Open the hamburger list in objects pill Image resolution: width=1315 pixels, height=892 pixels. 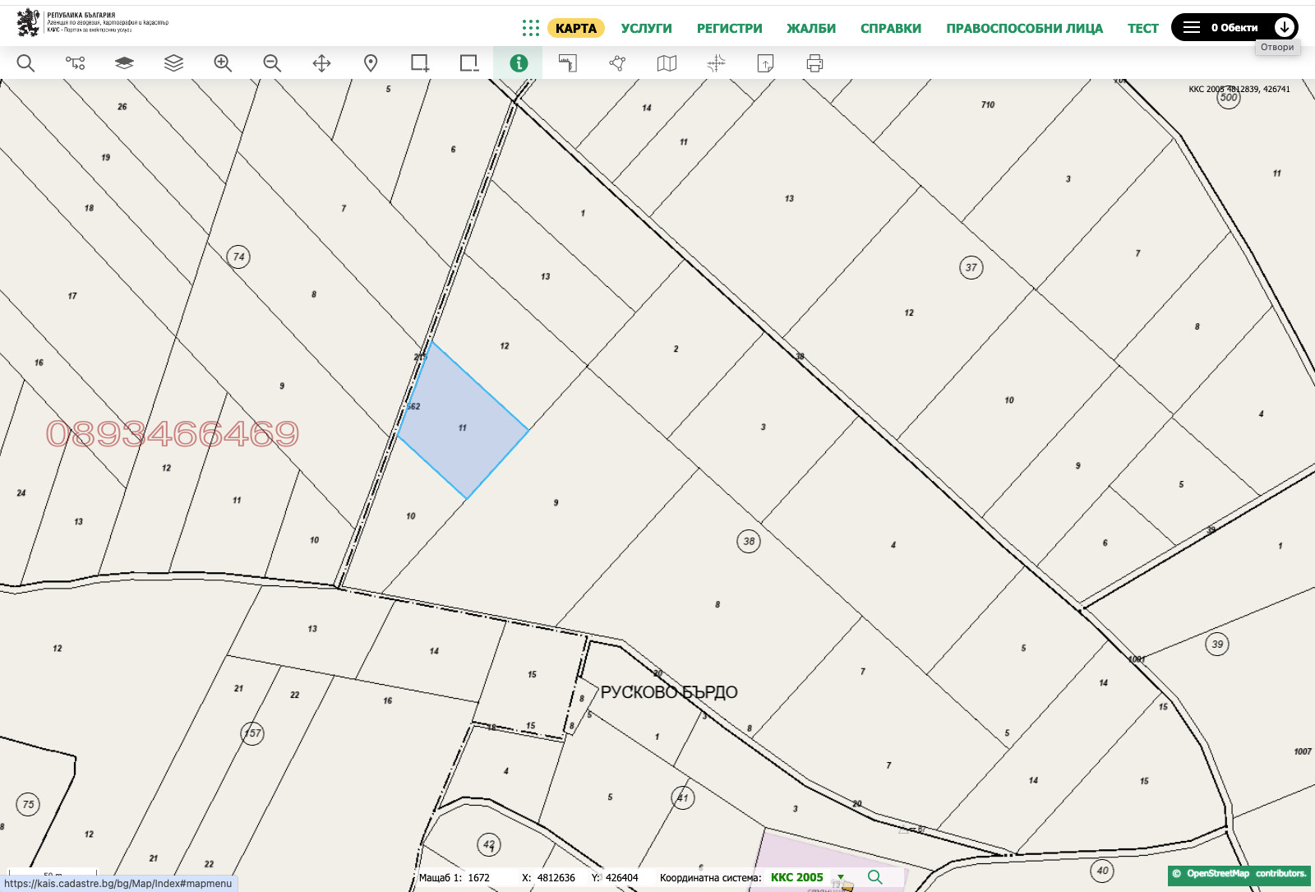point(1191,27)
